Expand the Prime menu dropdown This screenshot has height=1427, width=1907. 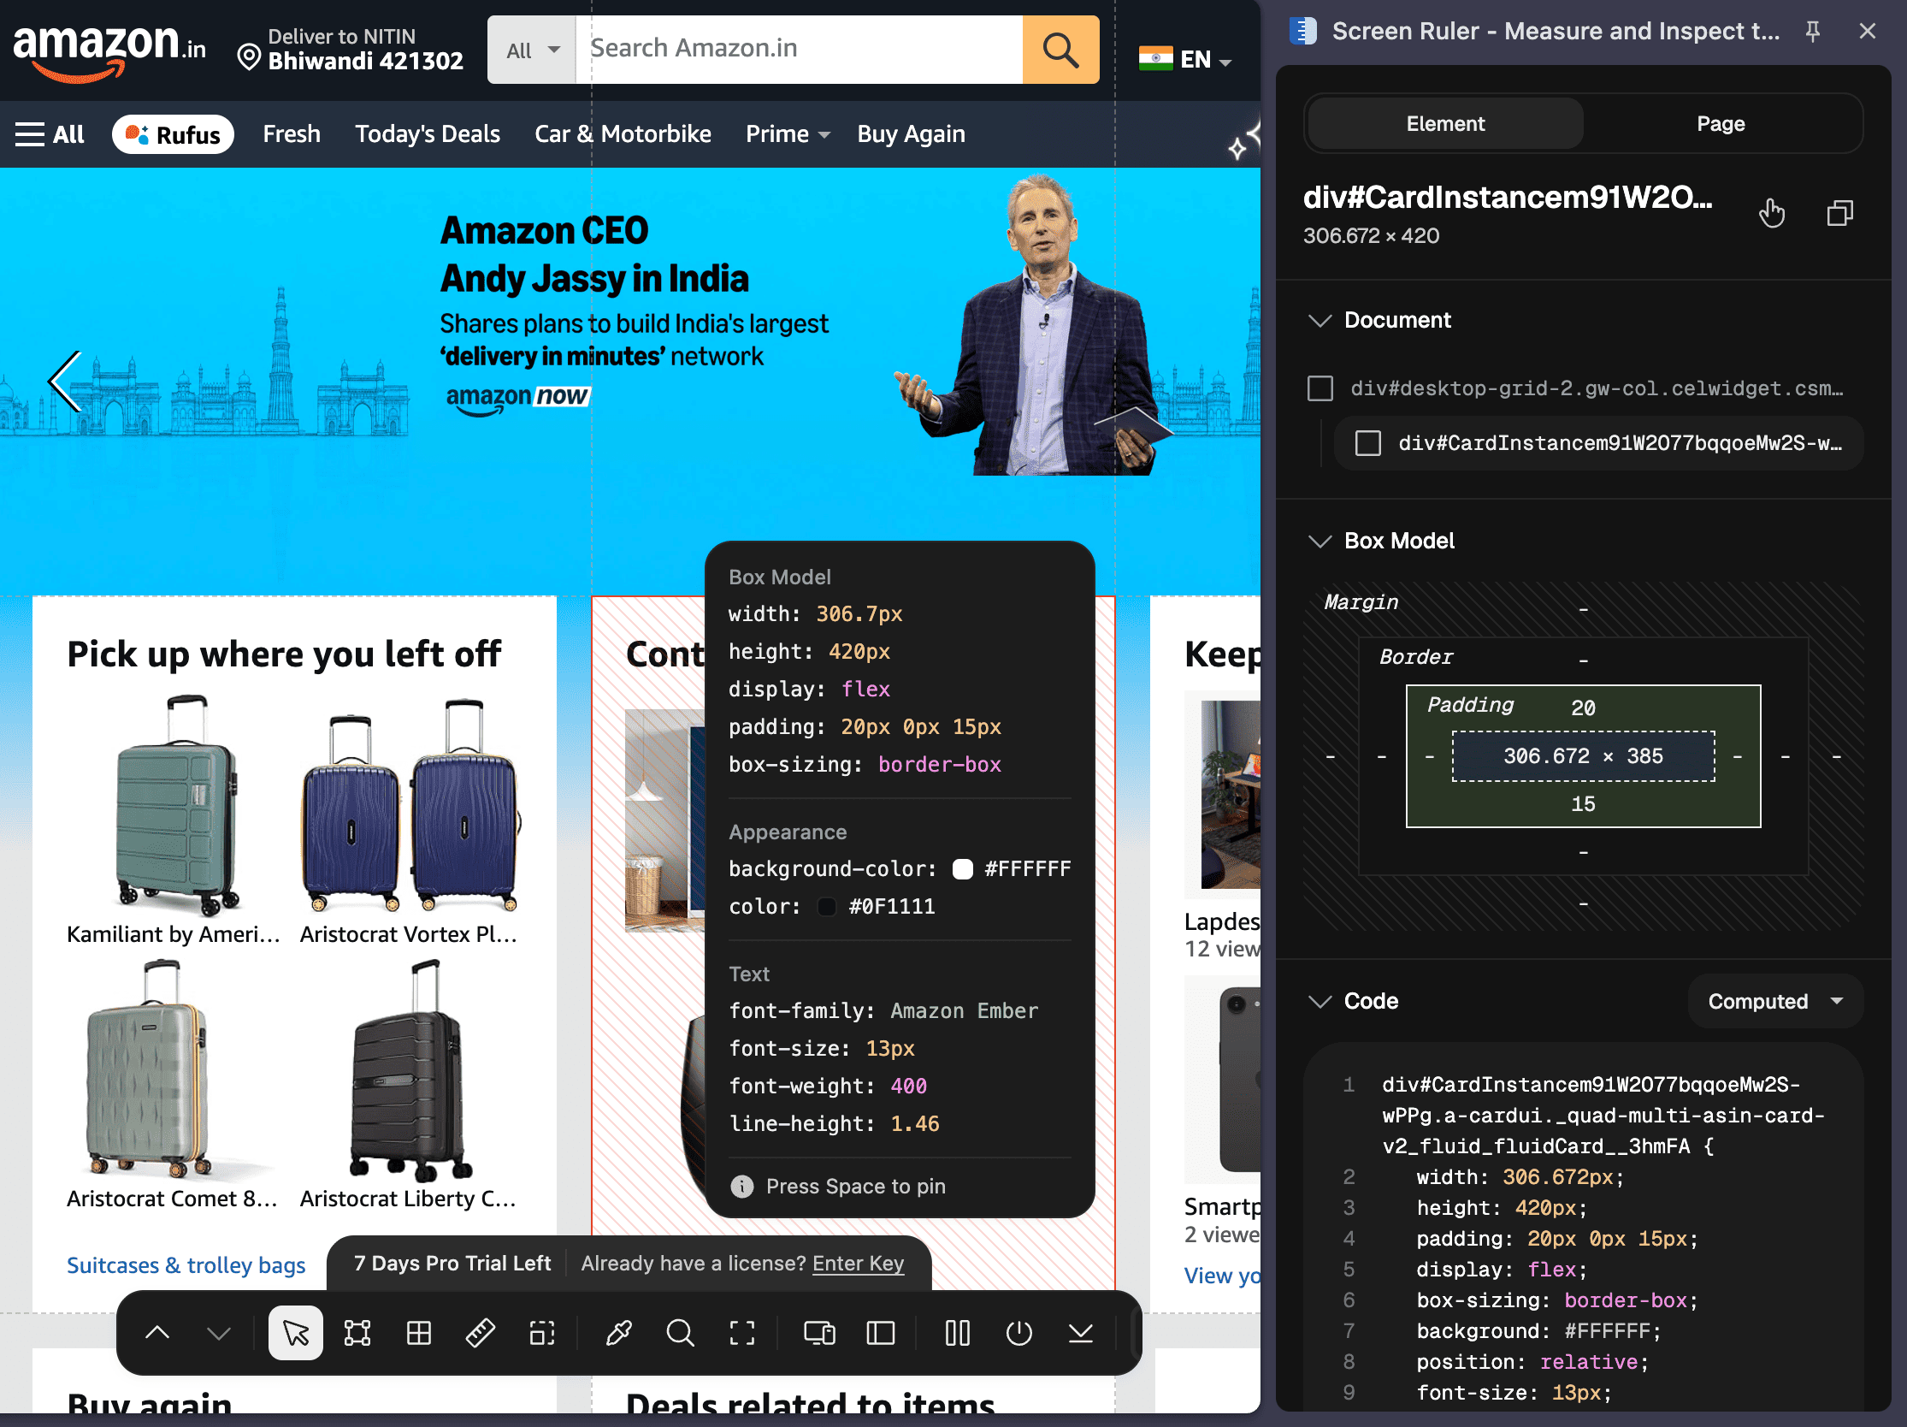click(787, 133)
